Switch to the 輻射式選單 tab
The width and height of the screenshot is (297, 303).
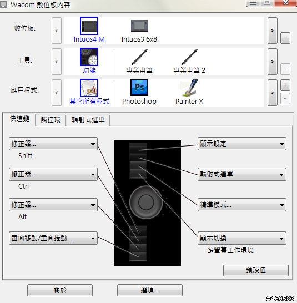[88, 120]
